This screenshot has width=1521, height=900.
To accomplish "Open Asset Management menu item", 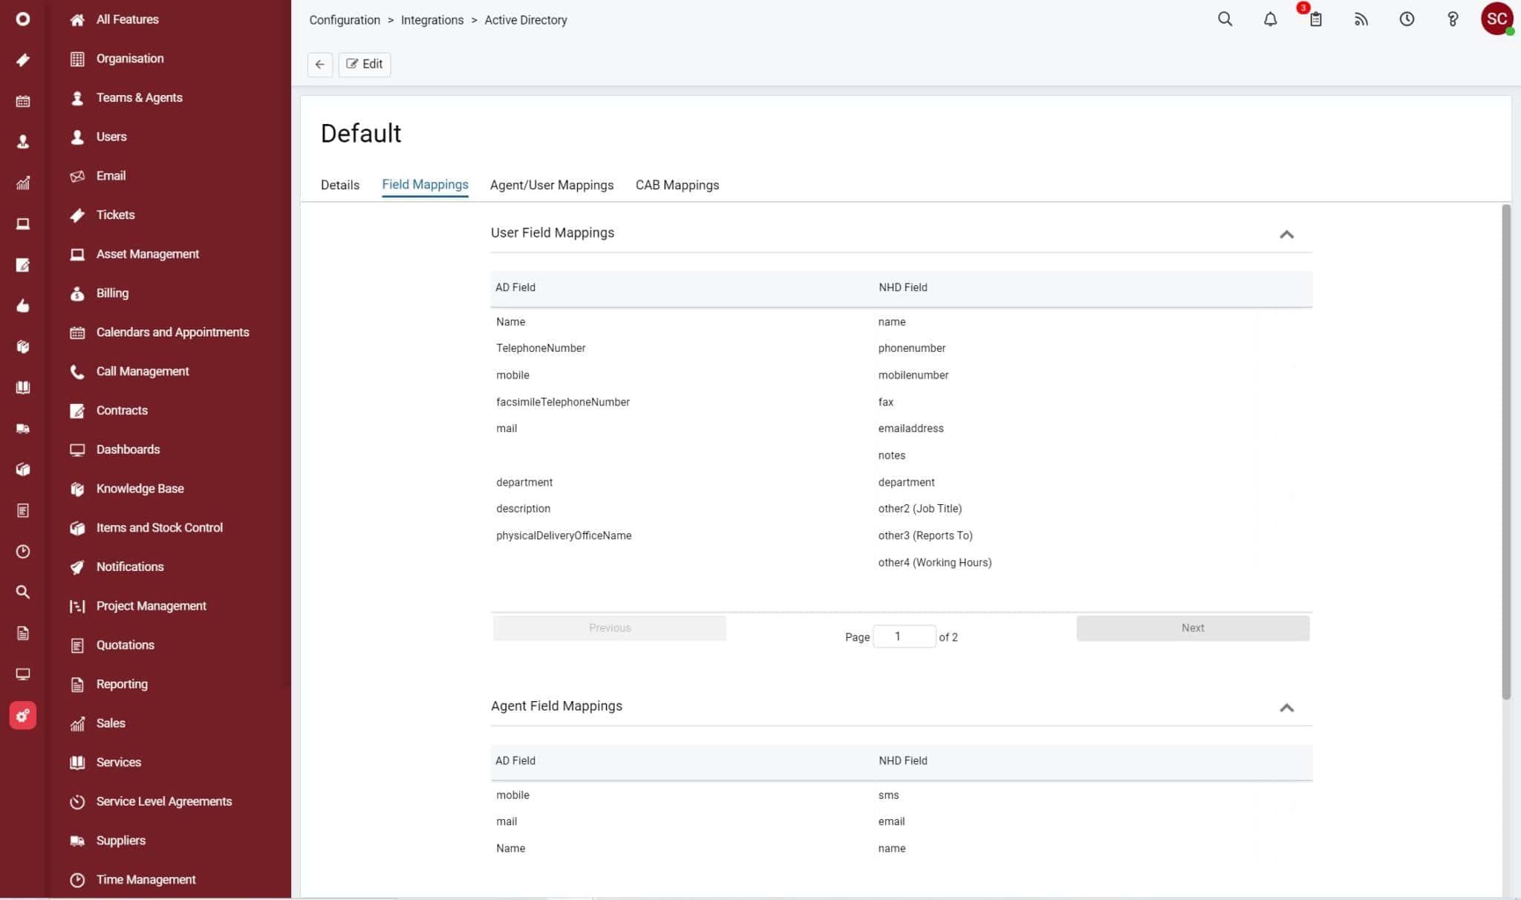I will 147,254.
